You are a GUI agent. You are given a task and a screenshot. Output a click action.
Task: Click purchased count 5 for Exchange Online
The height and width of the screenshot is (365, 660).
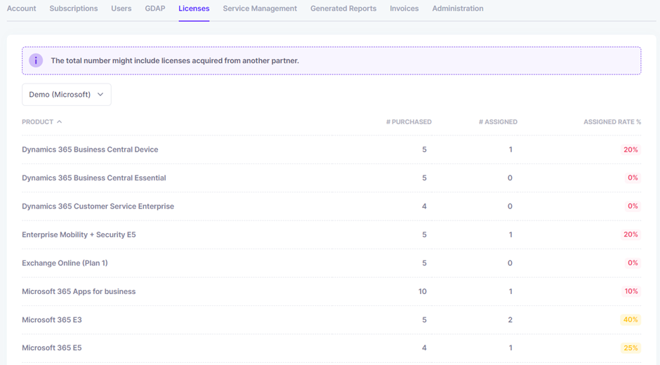pos(424,263)
